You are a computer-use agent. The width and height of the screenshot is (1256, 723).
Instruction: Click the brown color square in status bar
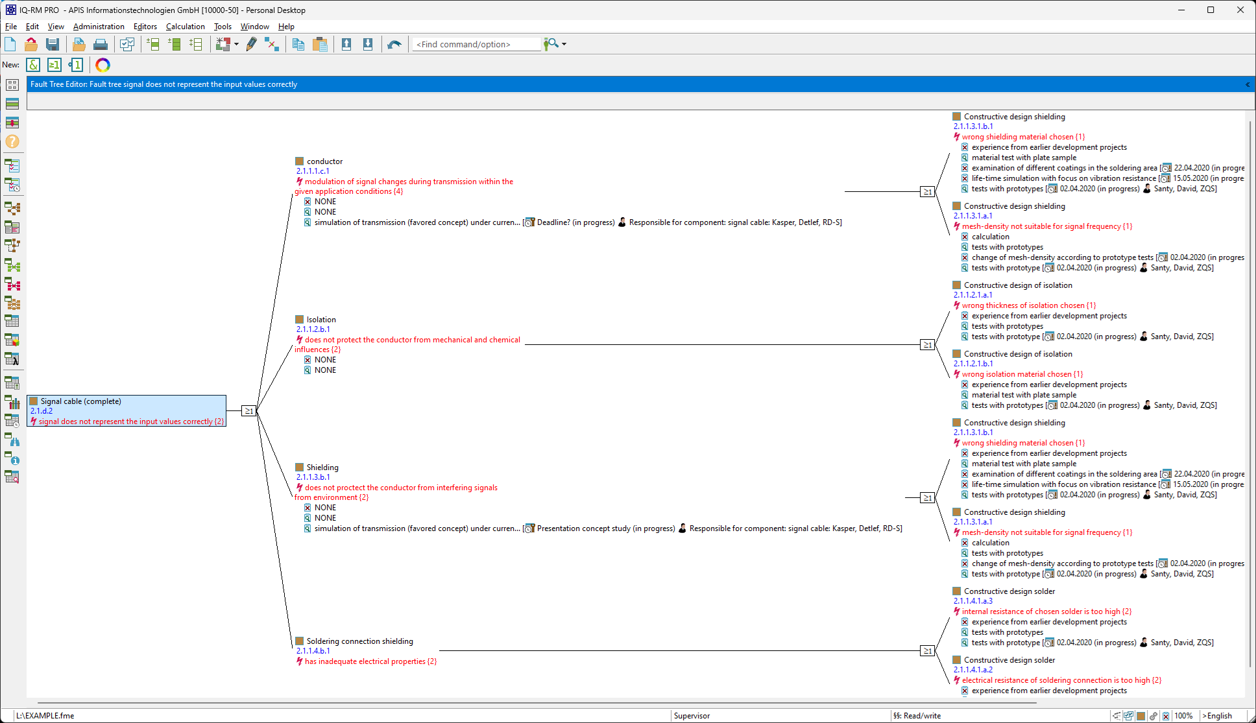[1141, 716]
